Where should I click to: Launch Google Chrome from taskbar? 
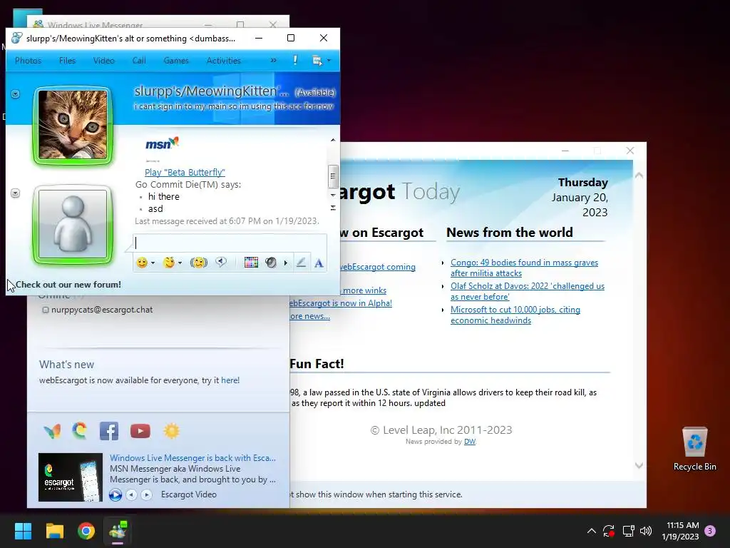point(86,531)
